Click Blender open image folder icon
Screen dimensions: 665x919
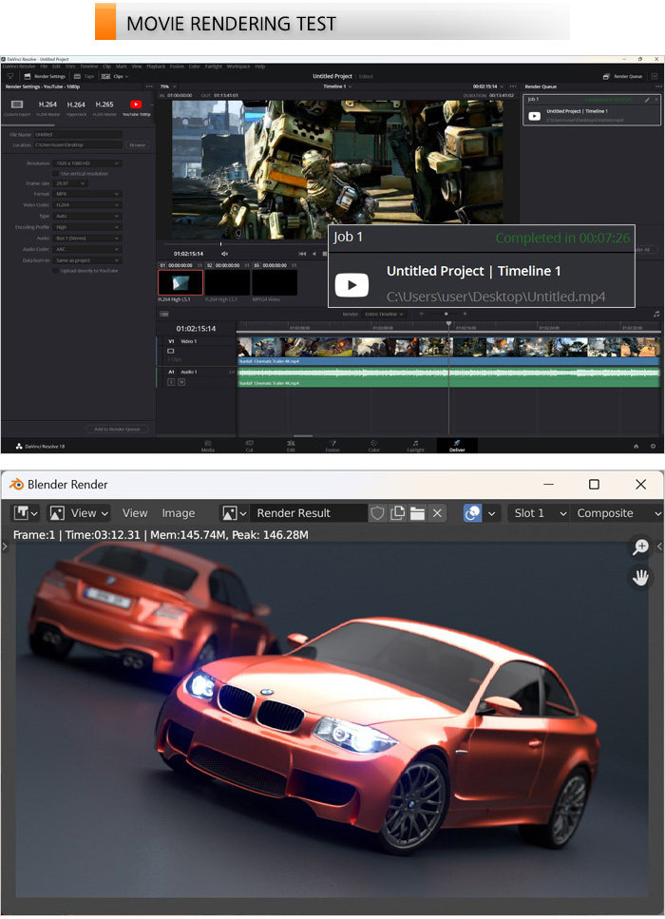point(417,513)
